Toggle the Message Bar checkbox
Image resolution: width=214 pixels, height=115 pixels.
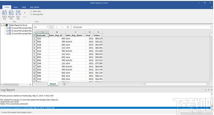[31, 14]
